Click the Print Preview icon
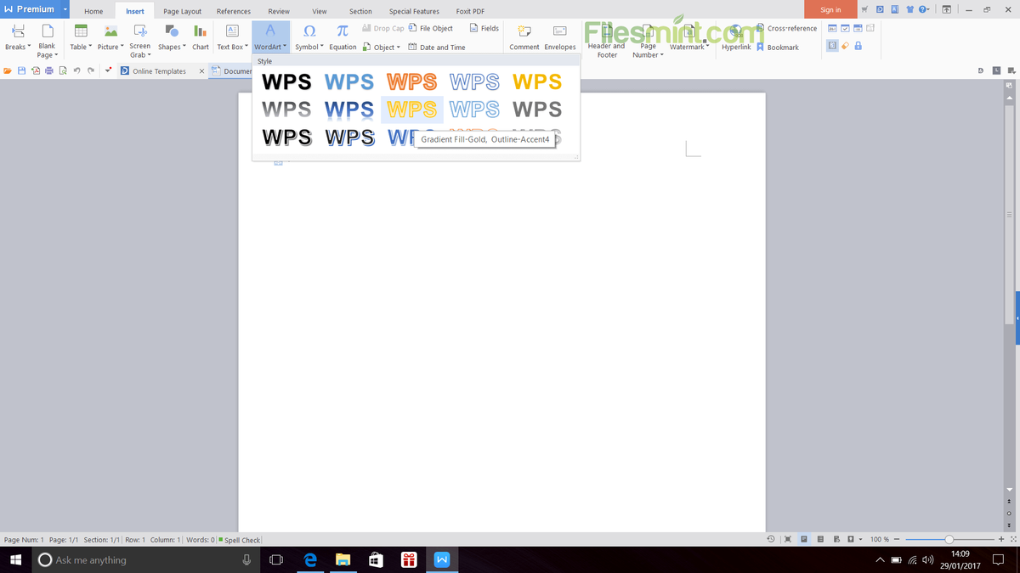 (x=63, y=70)
